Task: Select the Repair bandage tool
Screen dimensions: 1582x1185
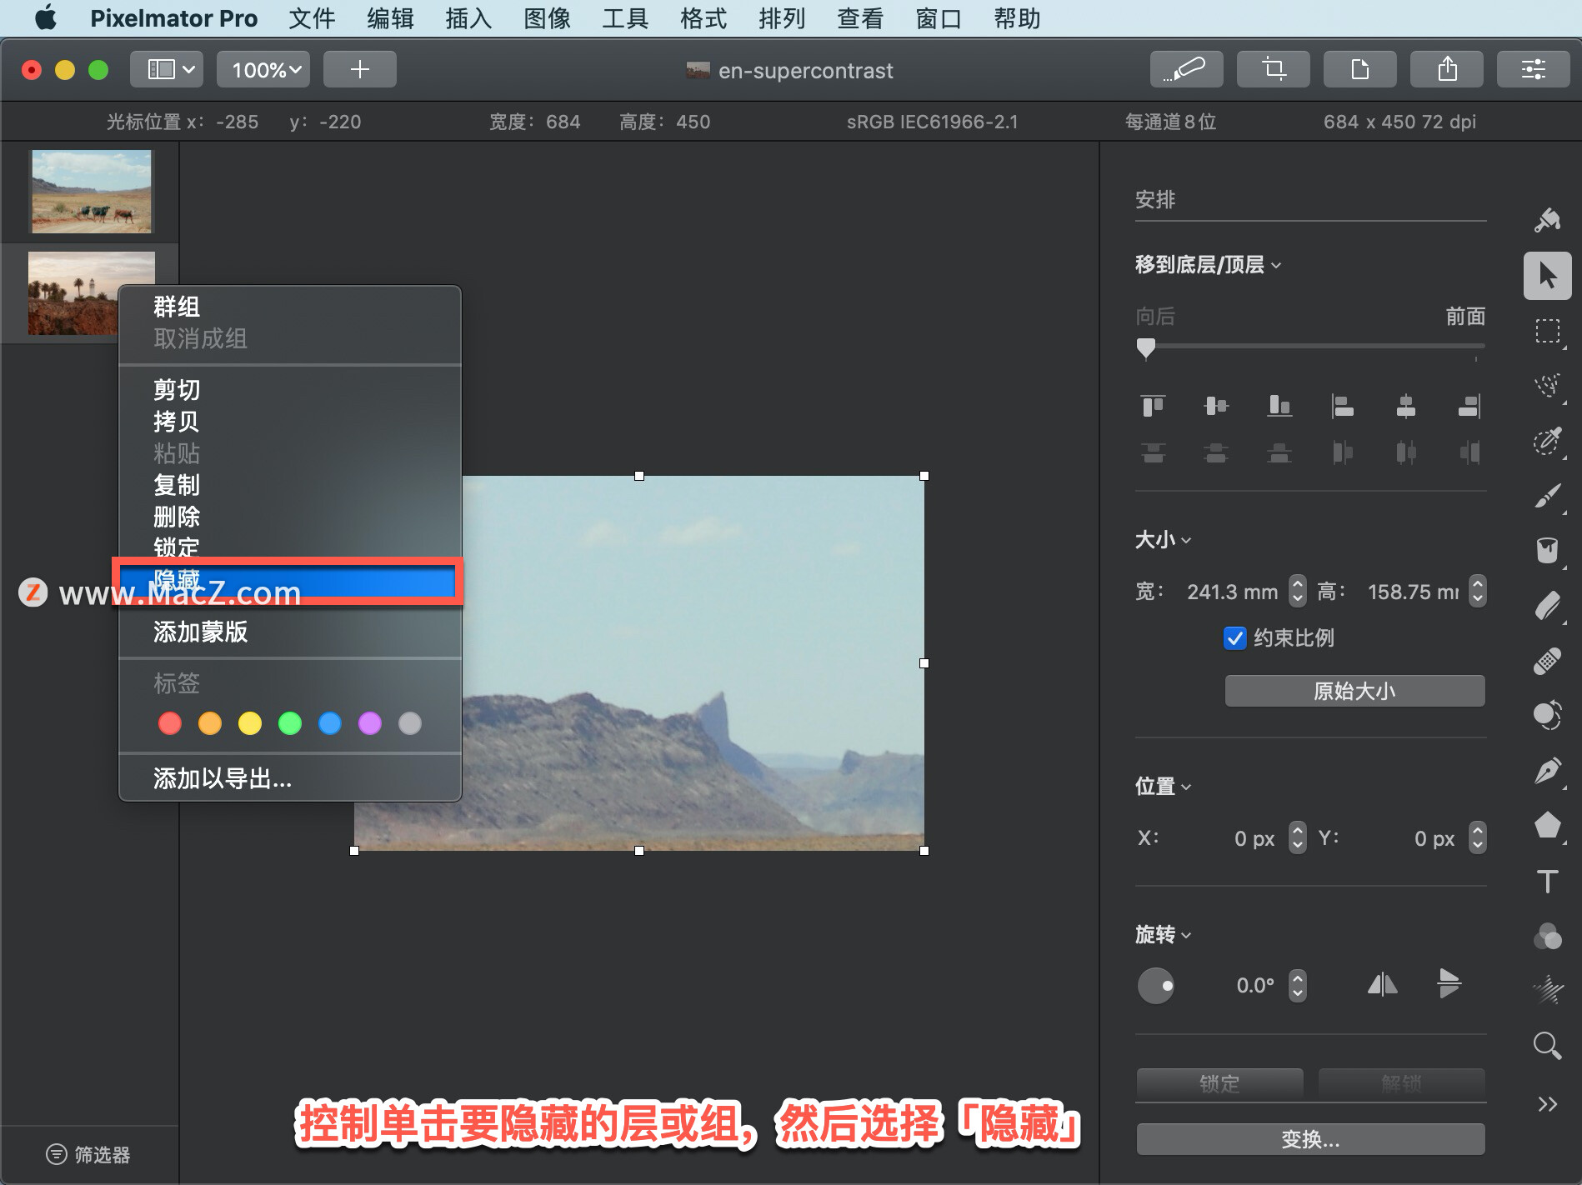Action: click(1547, 661)
